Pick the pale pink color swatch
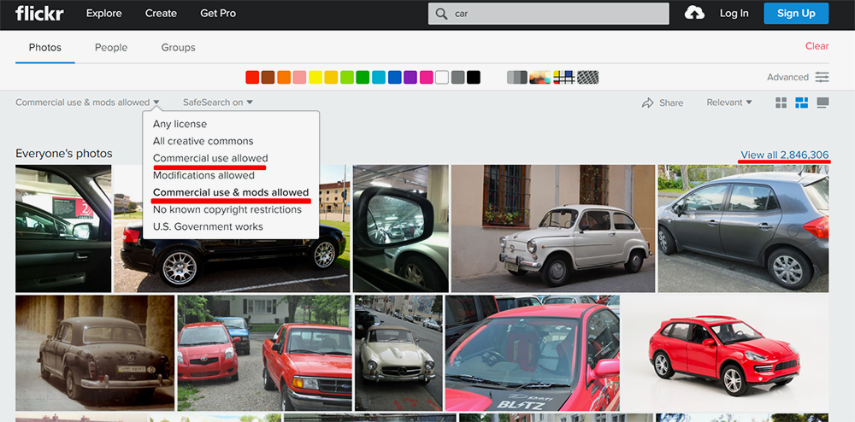Screen dimensions: 855x422 (x=299, y=78)
